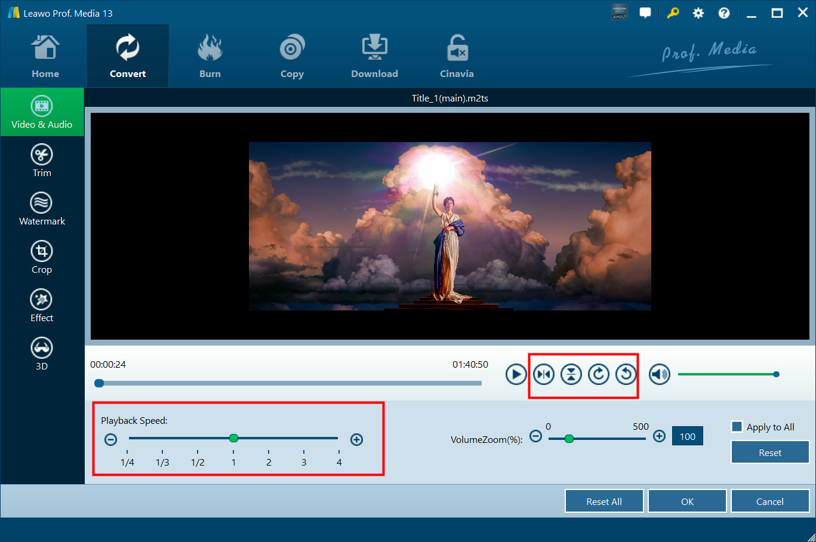Screen dimensions: 816x542
Task: Switch to the Effect tab
Action: pos(42,306)
